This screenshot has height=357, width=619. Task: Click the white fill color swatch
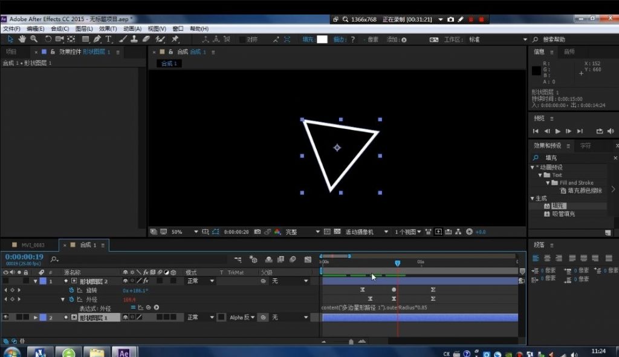pos(322,39)
